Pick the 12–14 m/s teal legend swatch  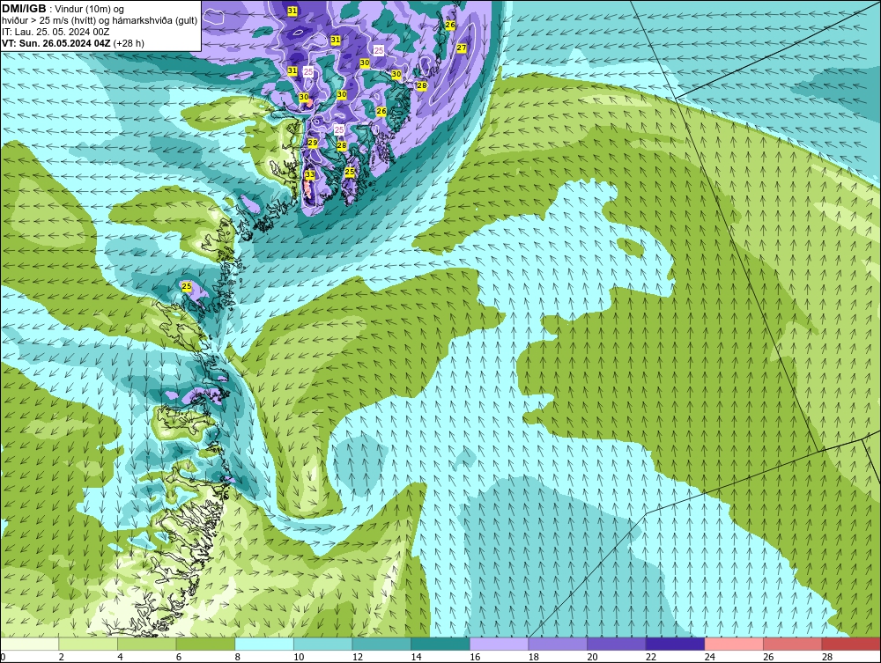click(x=381, y=644)
